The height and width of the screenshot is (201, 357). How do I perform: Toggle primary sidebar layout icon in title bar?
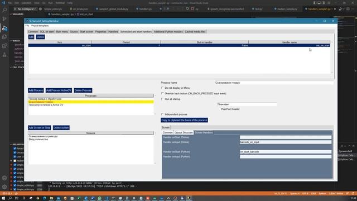click(315, 3)
